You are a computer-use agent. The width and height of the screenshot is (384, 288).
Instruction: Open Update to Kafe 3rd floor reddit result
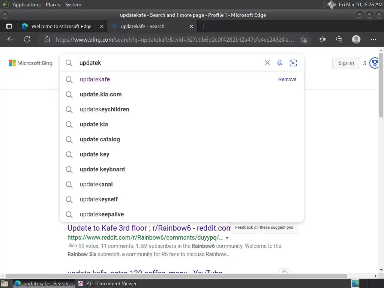coord(149,228)
